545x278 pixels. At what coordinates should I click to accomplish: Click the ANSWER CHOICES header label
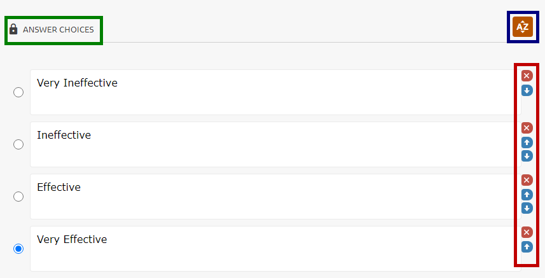pyautogui.click(x=59, y=30)
